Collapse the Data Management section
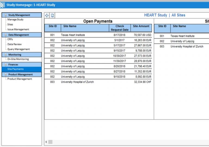The width and height of the screenshot is (209, 147). point(6,35)
